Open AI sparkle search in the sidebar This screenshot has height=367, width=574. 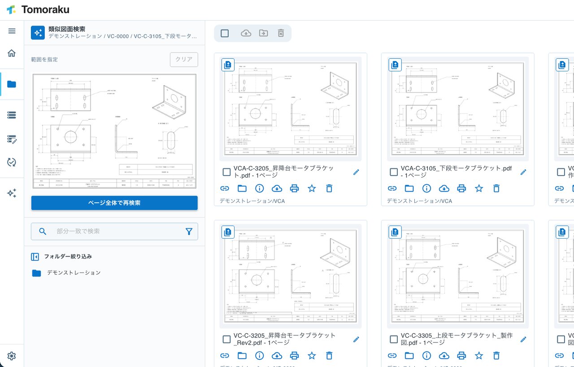[12, 193]
